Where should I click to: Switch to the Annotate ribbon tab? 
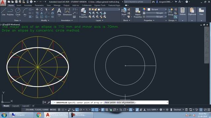click(28, 5)
